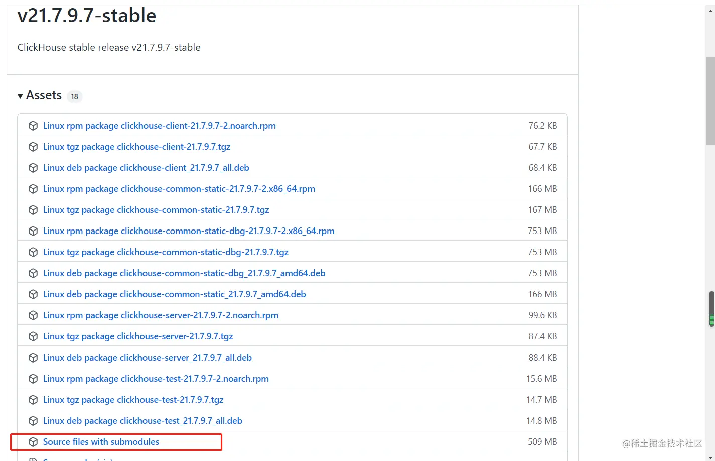Click the Assets count badge 18

[x=75, y=96]
